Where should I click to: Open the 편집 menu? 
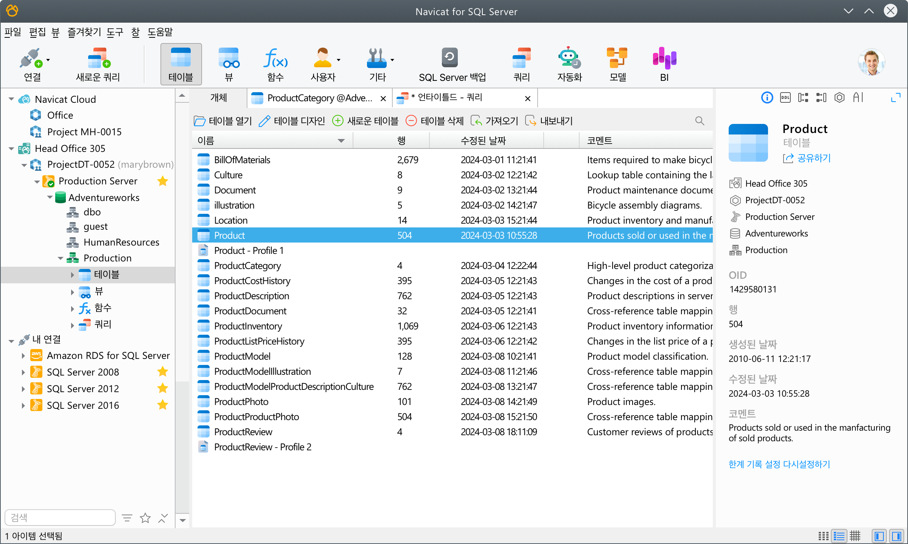click(37, 32)
